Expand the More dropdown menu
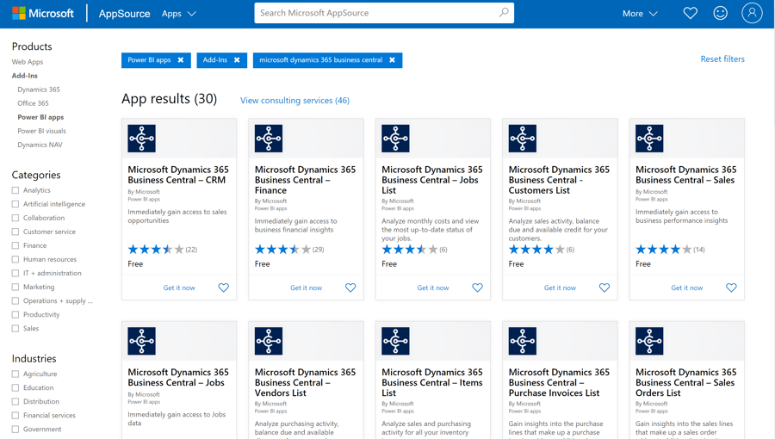 (640, 14)
